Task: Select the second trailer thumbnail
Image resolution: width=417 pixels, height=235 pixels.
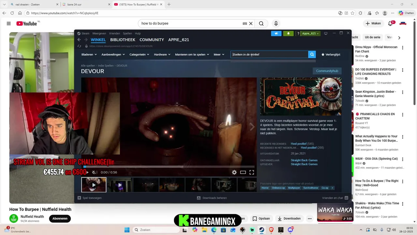Action: (x=120, y=185)
